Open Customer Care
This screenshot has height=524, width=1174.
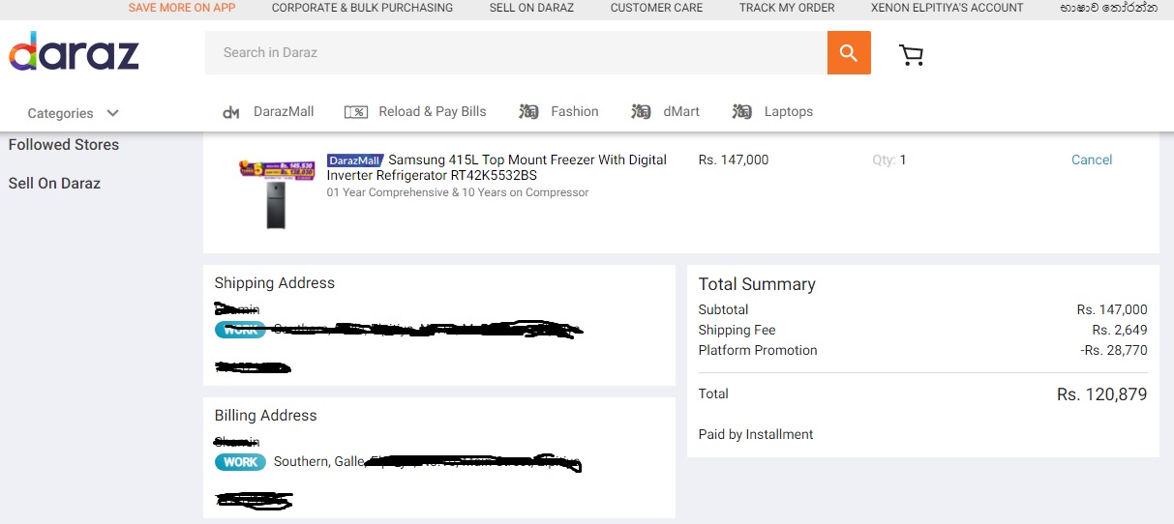[x=656, y=8]
